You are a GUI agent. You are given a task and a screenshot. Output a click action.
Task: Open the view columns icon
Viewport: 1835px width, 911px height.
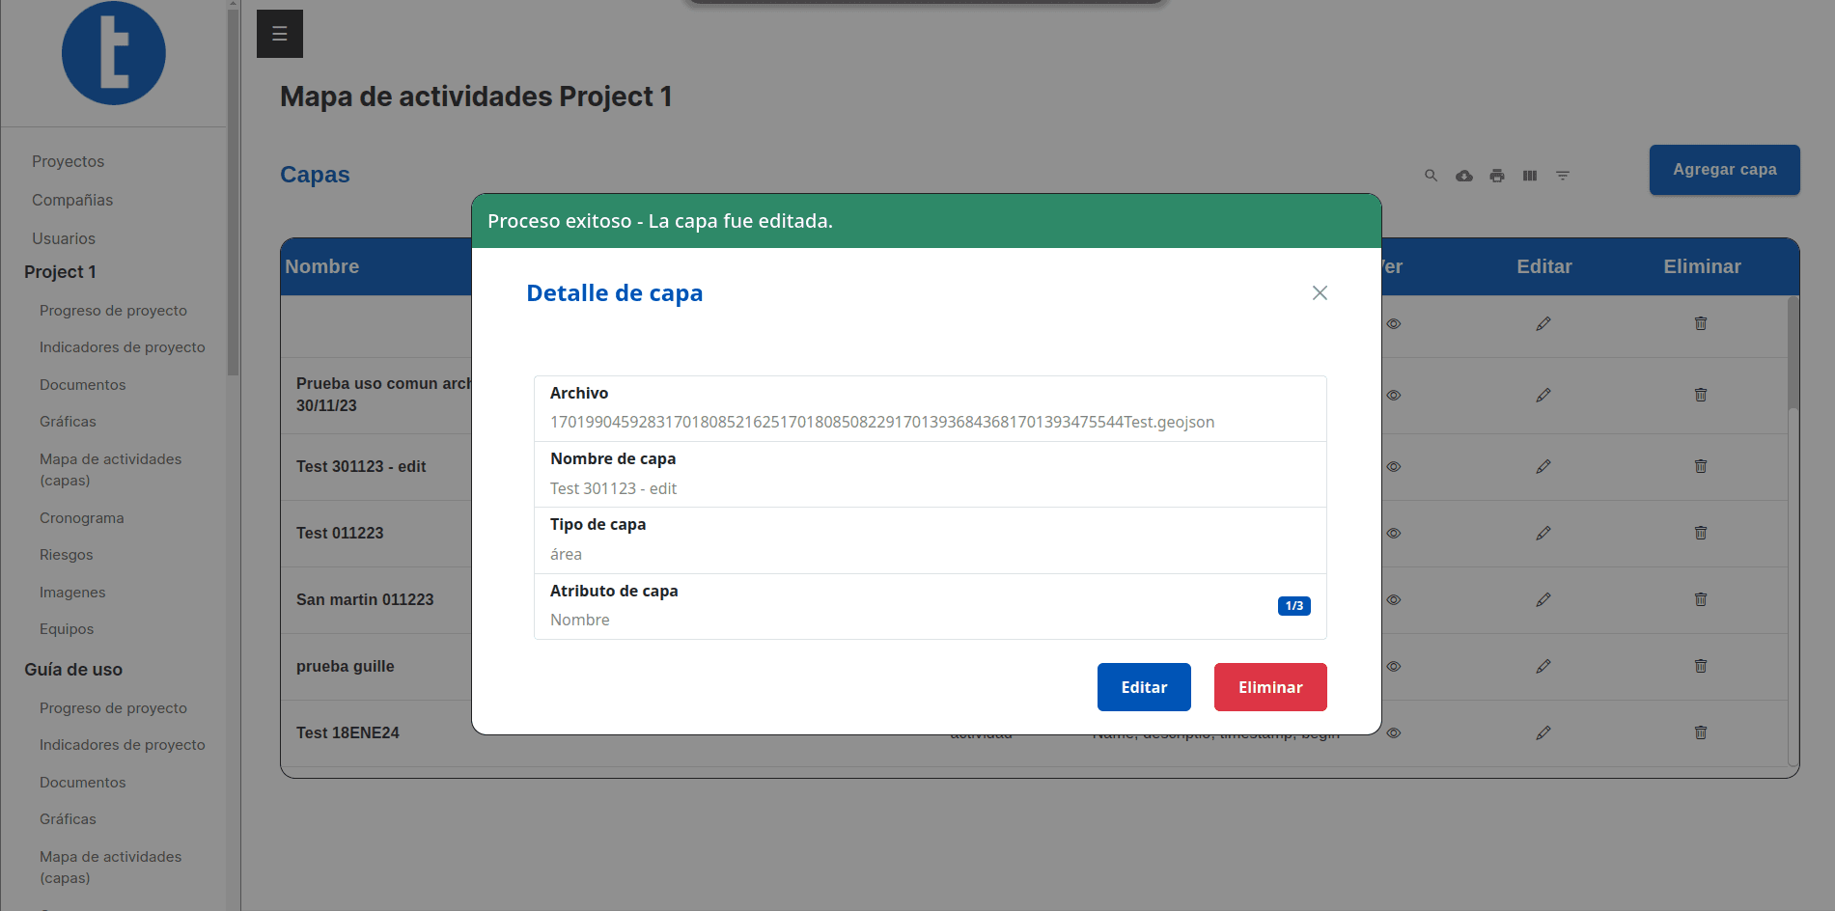tap(1530, 176)
